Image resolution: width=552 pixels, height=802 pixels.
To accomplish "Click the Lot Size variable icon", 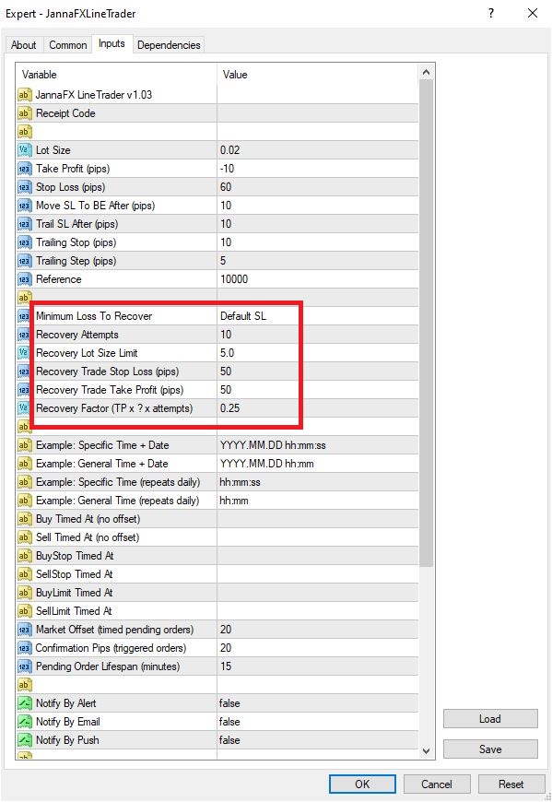I will 25,150.
